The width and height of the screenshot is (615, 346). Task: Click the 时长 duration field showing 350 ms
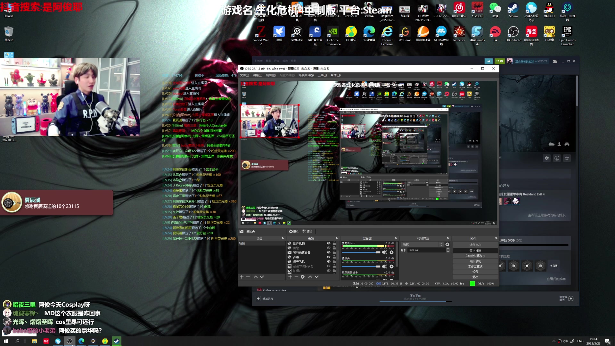(x=427, y=250)
